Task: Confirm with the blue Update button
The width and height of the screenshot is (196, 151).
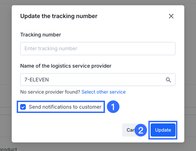Action: (x=163, y=130)
